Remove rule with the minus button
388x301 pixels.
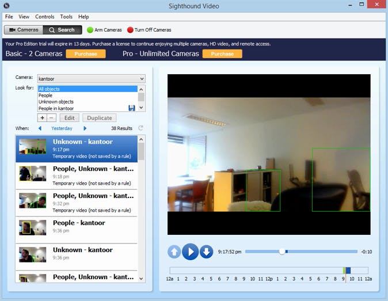51,118
